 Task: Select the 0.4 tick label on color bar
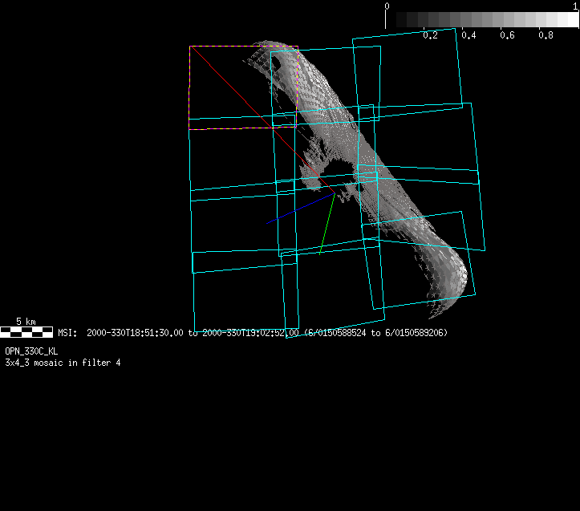(x=468, y=35)
